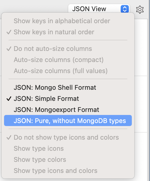The image size is (150, 181).
Task: Click checkmark next to Do not auto-size columns
Action: 9,49
